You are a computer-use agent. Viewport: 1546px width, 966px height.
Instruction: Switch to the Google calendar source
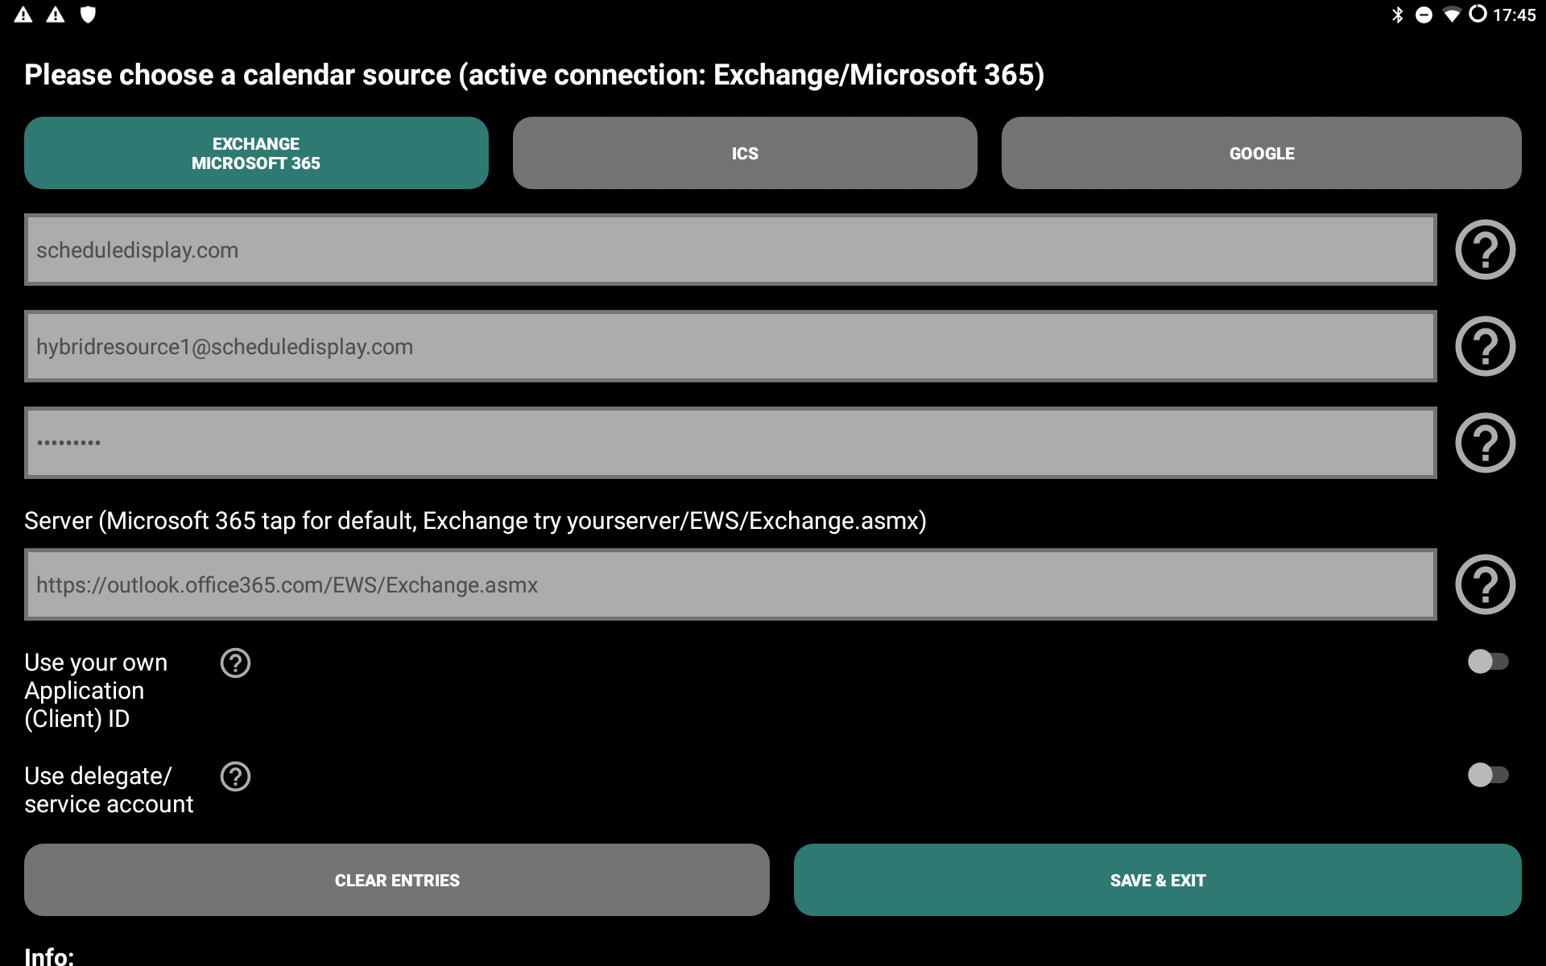[x=1261, y=153]
